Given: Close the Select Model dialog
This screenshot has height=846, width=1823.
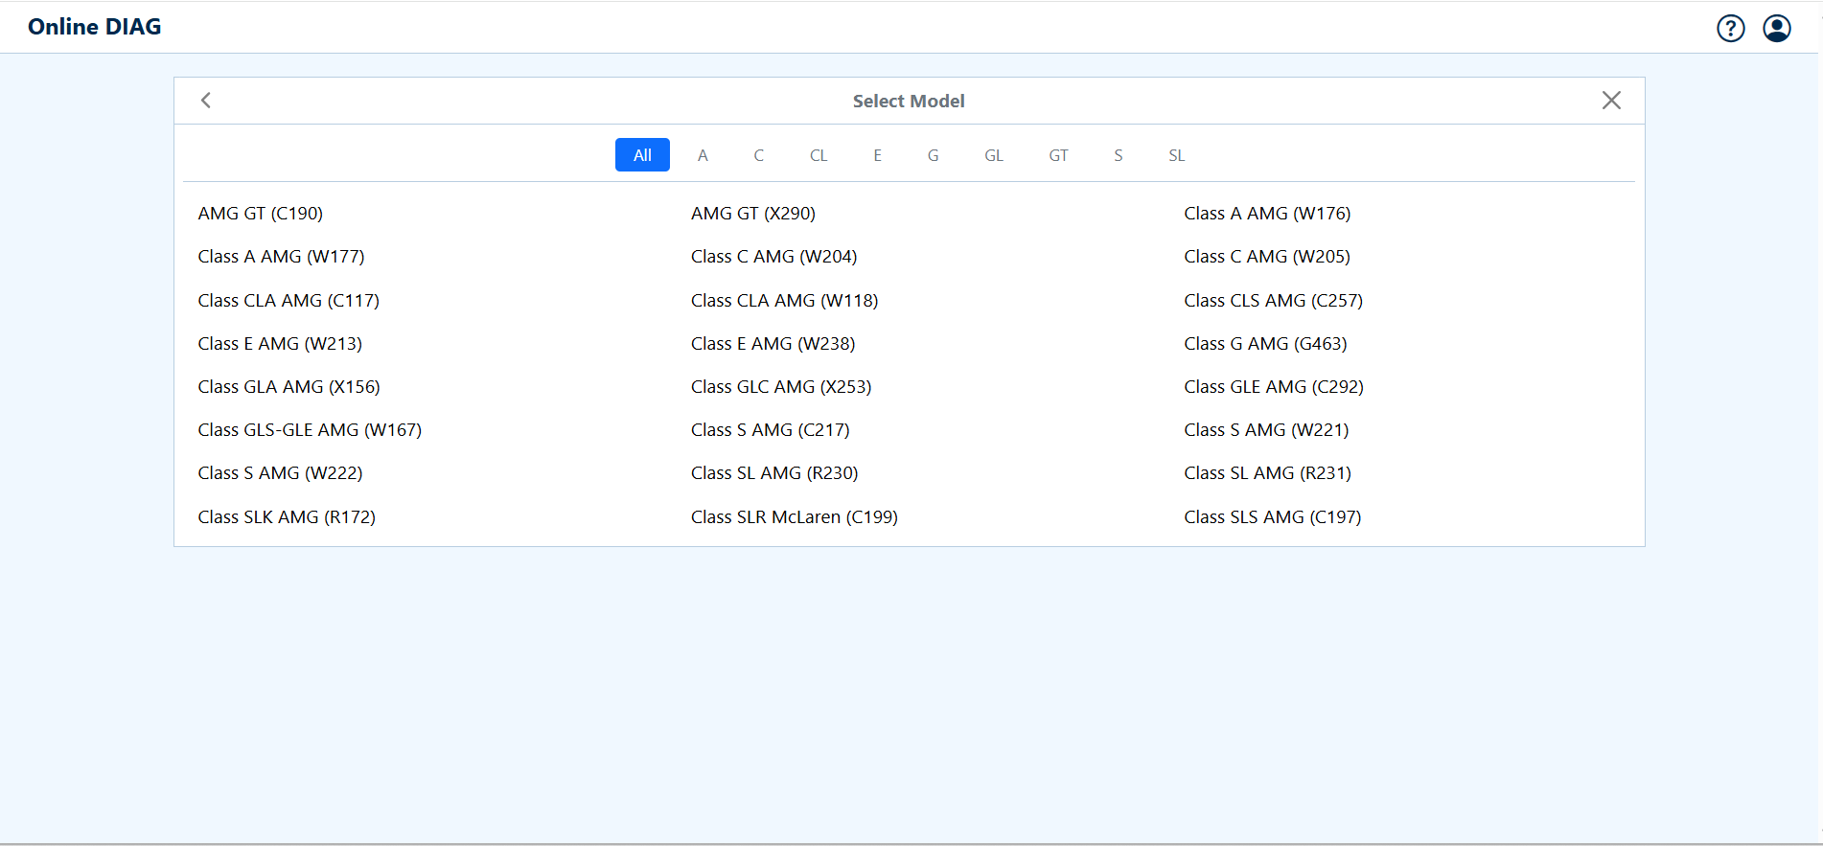Looking at the screenshot, I should [x=1611, y=101].
